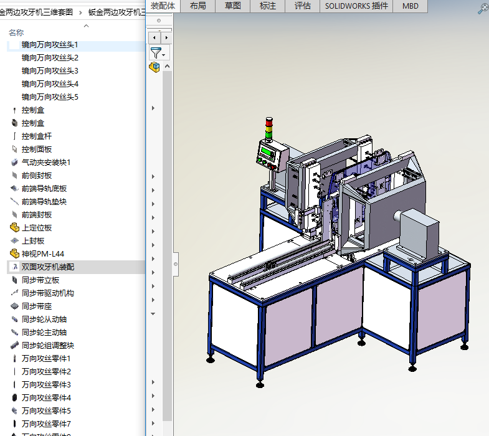Open the SOLIDWORKS 插件 tab
Image resolution: width=489 pixels, height=436 pixels.
click(356, 6)
